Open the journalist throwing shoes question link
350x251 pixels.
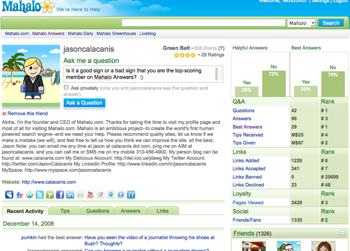(150, 240)
